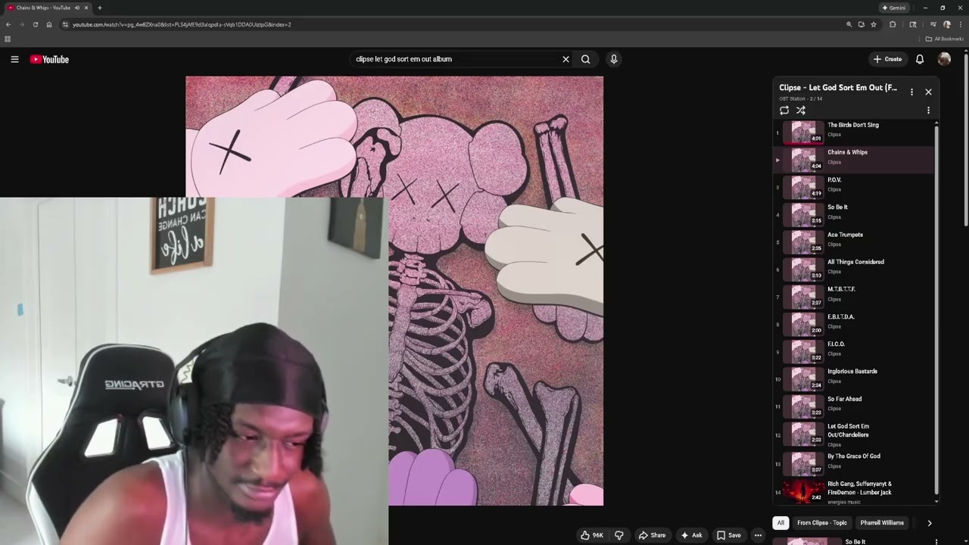Play All Things Considered track
The width and height of the screenshot is (969, 545).
pyautogui.click(x=853, y=269)
